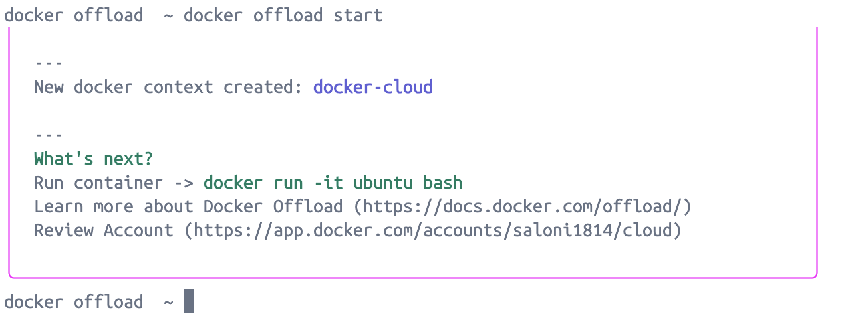Click the word 'start' in the top command
Screen dimensions: 842x324
tap(358, 15)
